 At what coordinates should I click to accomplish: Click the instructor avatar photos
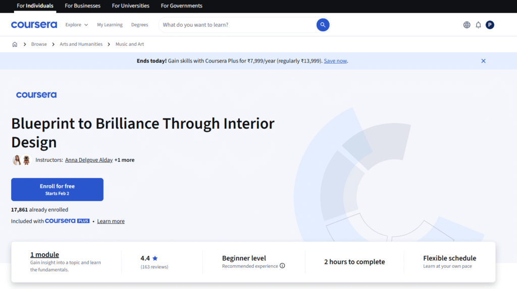pyautogui.click(x=22, y=160)
